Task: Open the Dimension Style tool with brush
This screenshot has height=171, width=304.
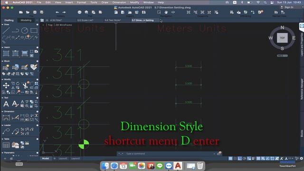Action: pos(15,118)
